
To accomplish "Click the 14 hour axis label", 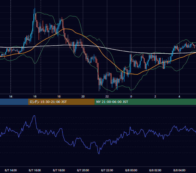I will [x=11, y=96].
